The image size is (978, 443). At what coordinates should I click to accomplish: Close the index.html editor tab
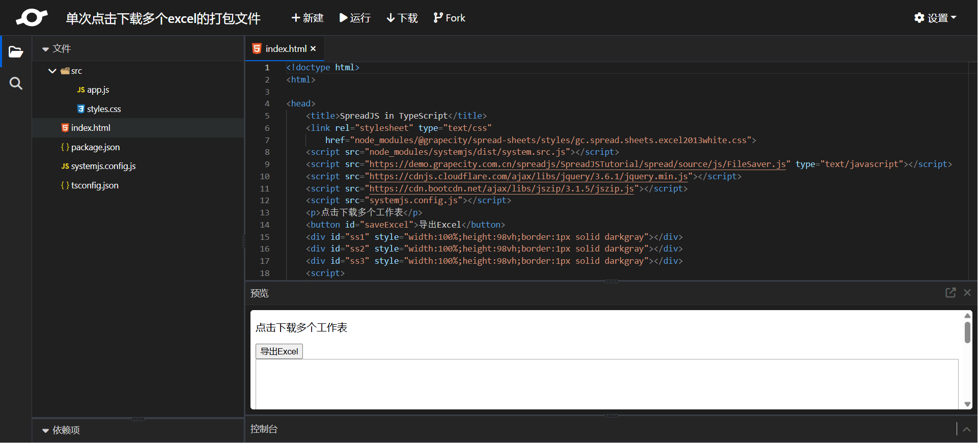(x=313, y=48)
